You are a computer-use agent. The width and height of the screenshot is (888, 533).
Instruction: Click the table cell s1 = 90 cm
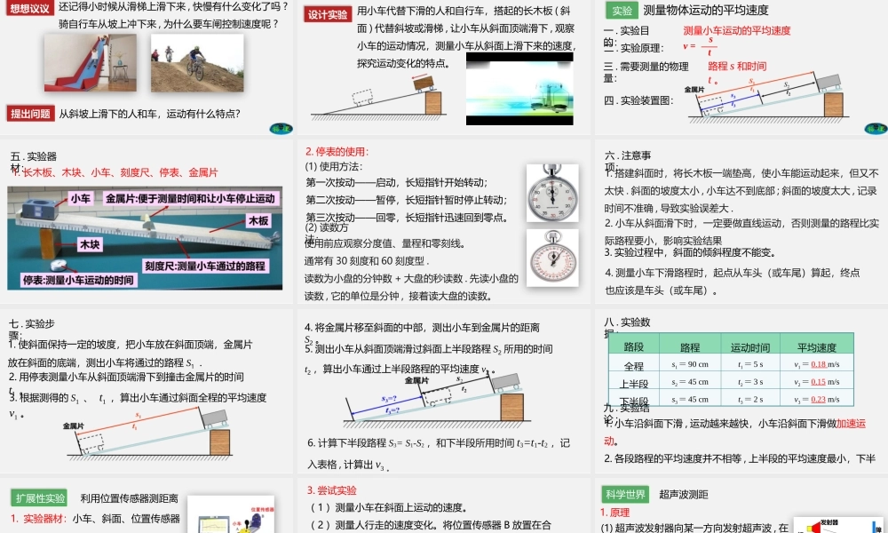[689, 364]
